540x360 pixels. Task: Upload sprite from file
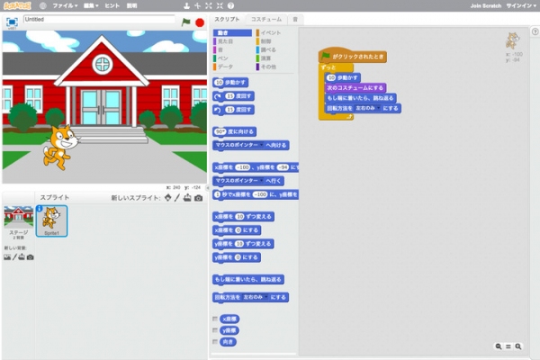click(x=187, y=198)
